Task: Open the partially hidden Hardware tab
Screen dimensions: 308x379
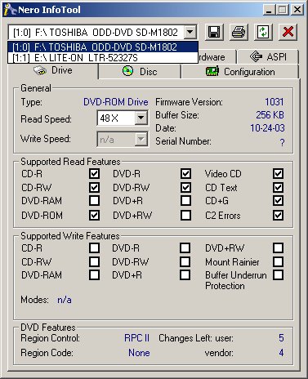Action: 216,57
